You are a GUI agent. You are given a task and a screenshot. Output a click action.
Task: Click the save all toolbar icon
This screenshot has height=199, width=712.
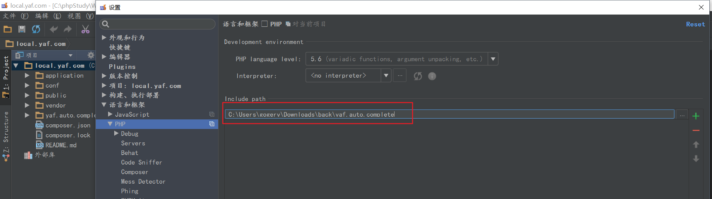click(22, 29)
